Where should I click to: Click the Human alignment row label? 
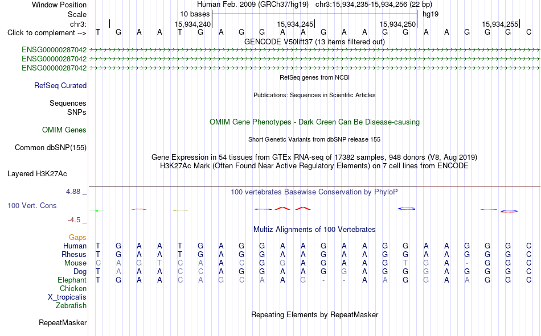[75, 246]
